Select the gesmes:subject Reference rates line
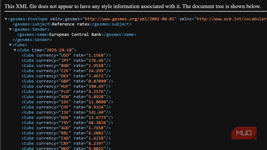Image resolution: width=267 pixels, height=150 pixels. pyautogui.click(x=72, y=24)
